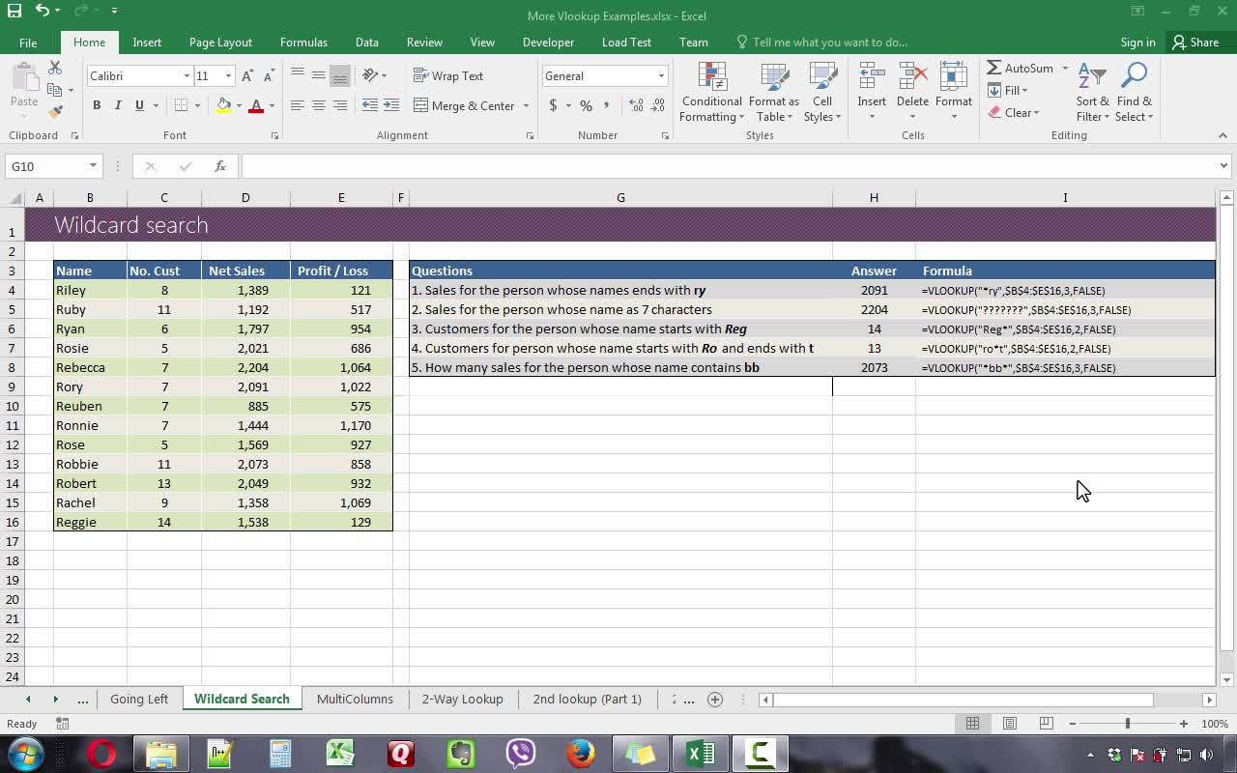Viewport: 1237px width, 773px height.
Task: Click the Share button
Action: 1195,43
